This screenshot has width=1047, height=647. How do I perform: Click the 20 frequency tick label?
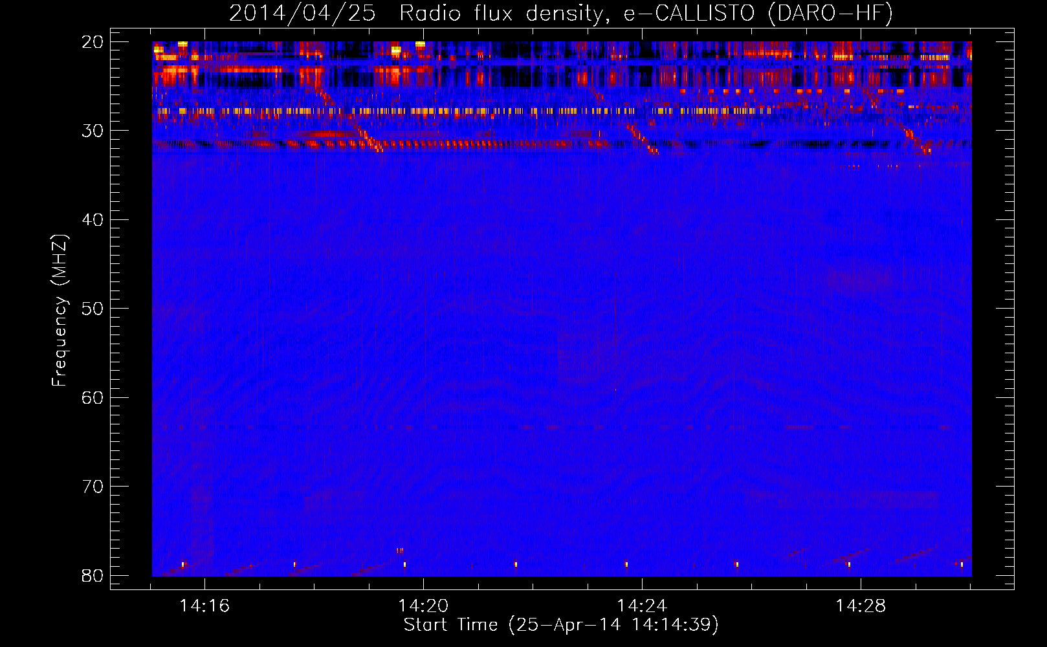(x=93, y=42)
